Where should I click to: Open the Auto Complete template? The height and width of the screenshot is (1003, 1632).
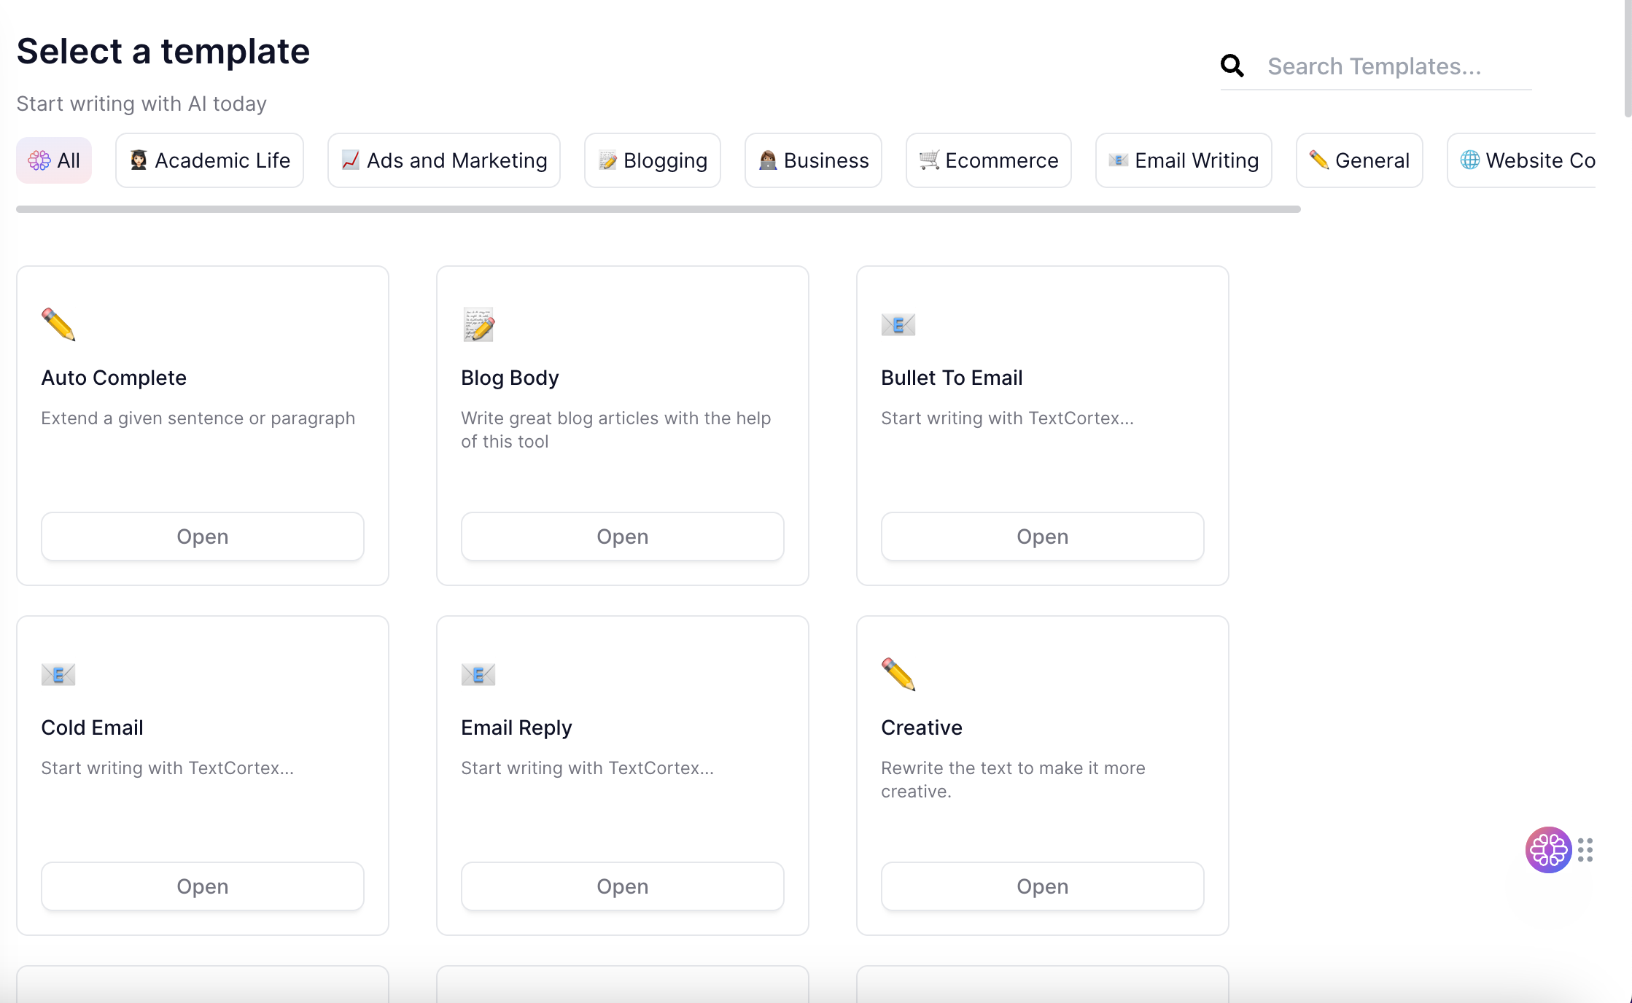(203, 536)
